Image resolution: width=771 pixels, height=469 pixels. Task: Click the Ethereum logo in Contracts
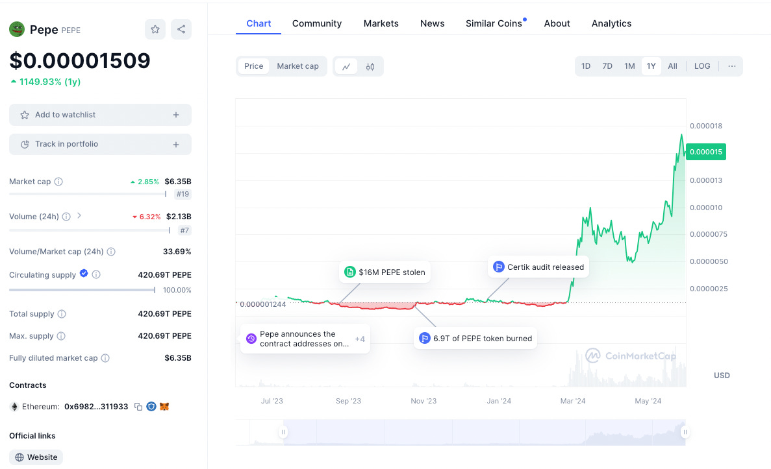coord(14,407)
